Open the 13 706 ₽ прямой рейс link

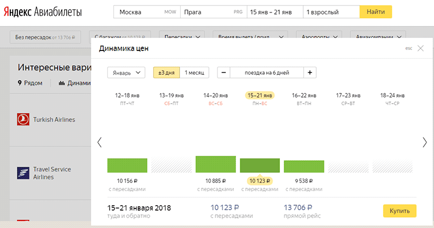point(302,211)
